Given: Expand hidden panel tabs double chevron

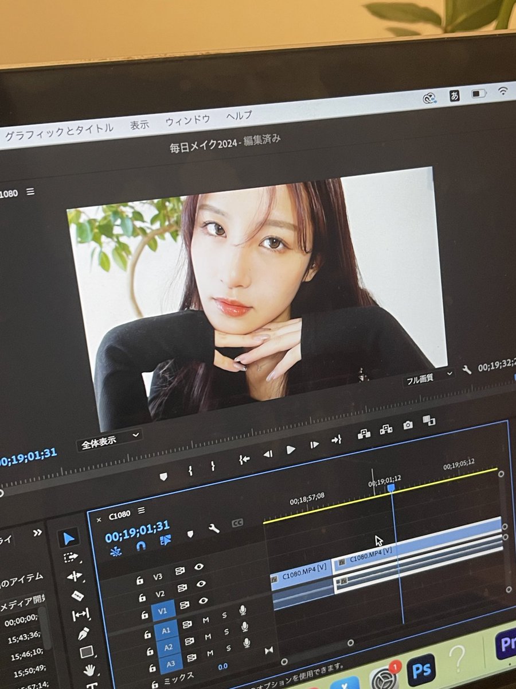Looking at the screenshot, I should (37, 533).
